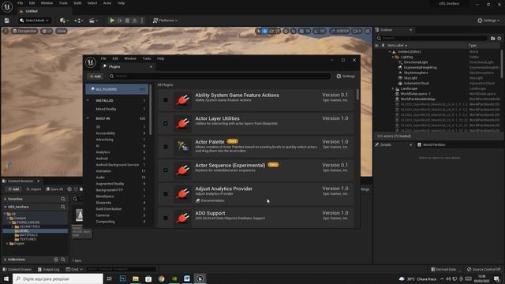Click Outliner add folder icon
The image size is (505, 284).
[492, 39]
